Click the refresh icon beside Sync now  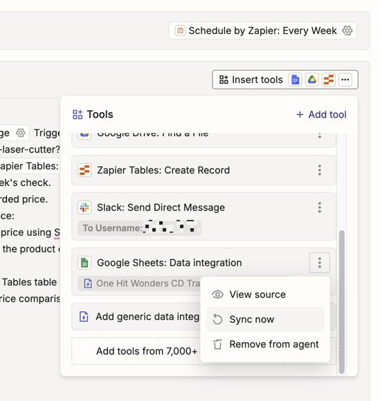click(217, 319)
